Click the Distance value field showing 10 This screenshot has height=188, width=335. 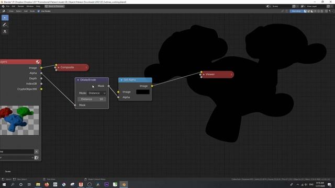[x=92, y=99]
